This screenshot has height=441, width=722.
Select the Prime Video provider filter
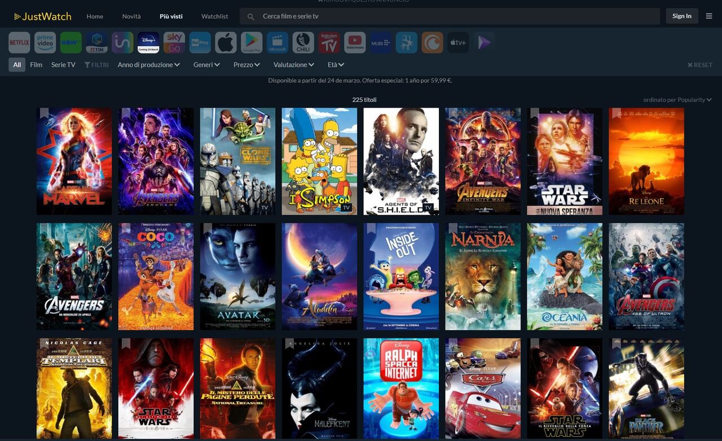[45, 42]
